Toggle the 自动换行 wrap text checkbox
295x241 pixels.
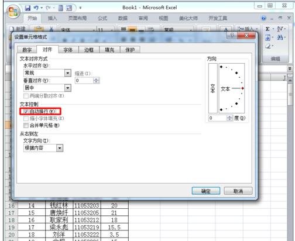pyautogui.click(x=26, y=111)
